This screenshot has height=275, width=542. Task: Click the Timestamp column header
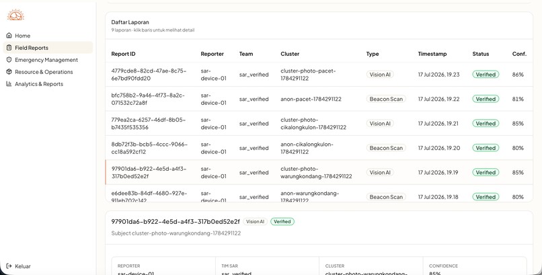pyautogui.click(x=432, y=54)
